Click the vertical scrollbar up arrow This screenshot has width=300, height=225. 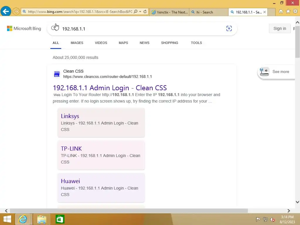(x=297, y=23)
